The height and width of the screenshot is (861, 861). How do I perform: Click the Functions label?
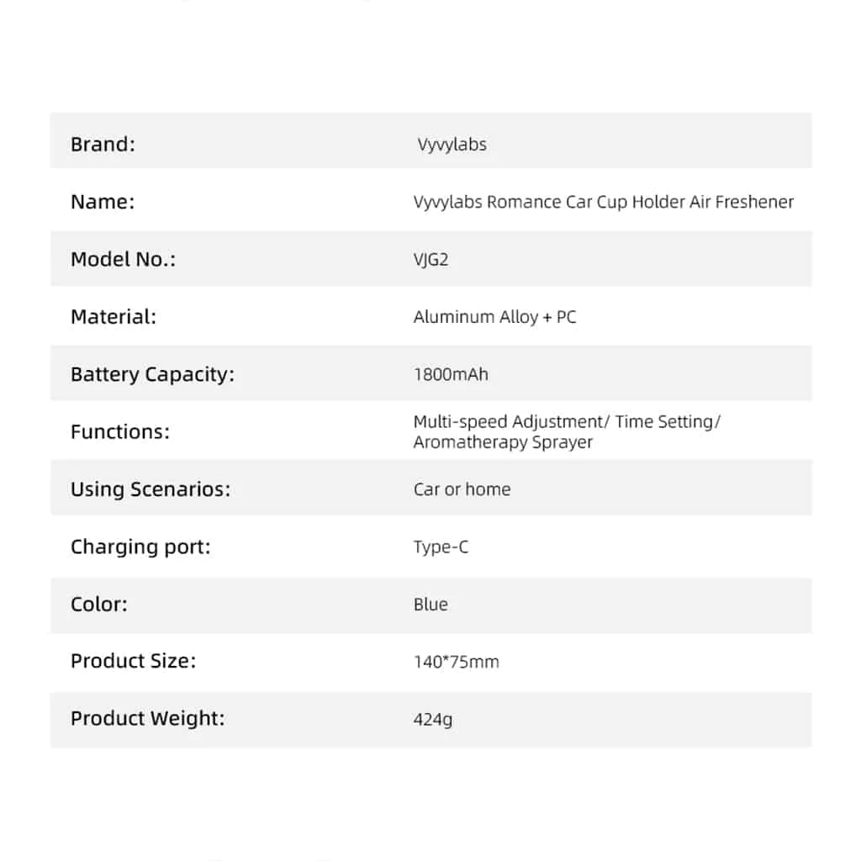(x=120, y=431)
